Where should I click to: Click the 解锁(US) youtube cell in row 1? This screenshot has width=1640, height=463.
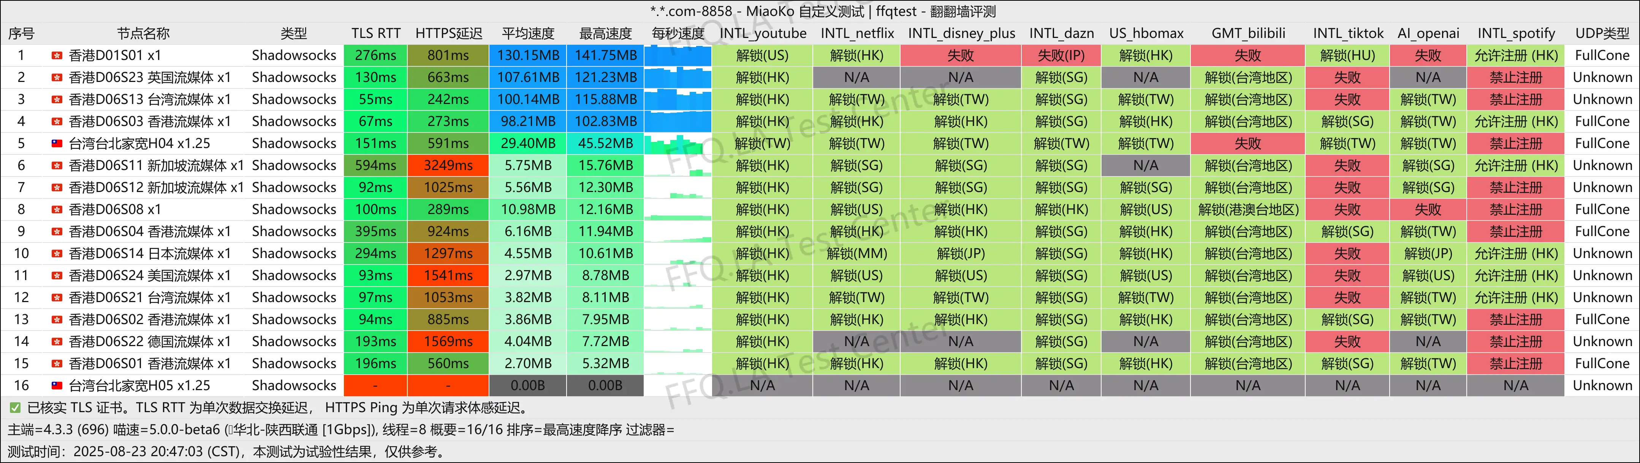pyautogui.click(x=762, y=56)
